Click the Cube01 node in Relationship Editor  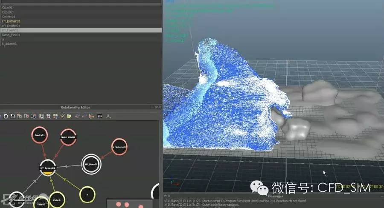[57, 200]
